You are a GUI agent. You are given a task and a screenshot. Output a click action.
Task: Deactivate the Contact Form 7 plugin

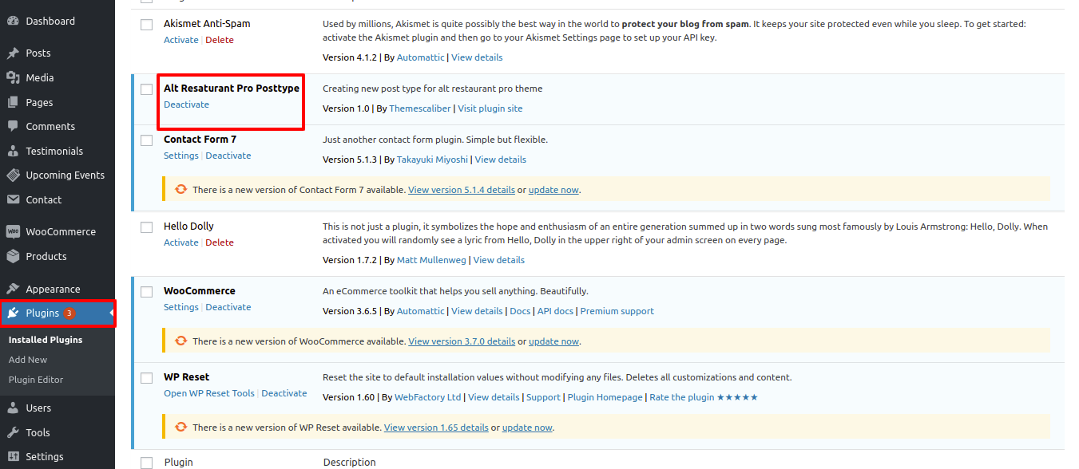(228, 156)
